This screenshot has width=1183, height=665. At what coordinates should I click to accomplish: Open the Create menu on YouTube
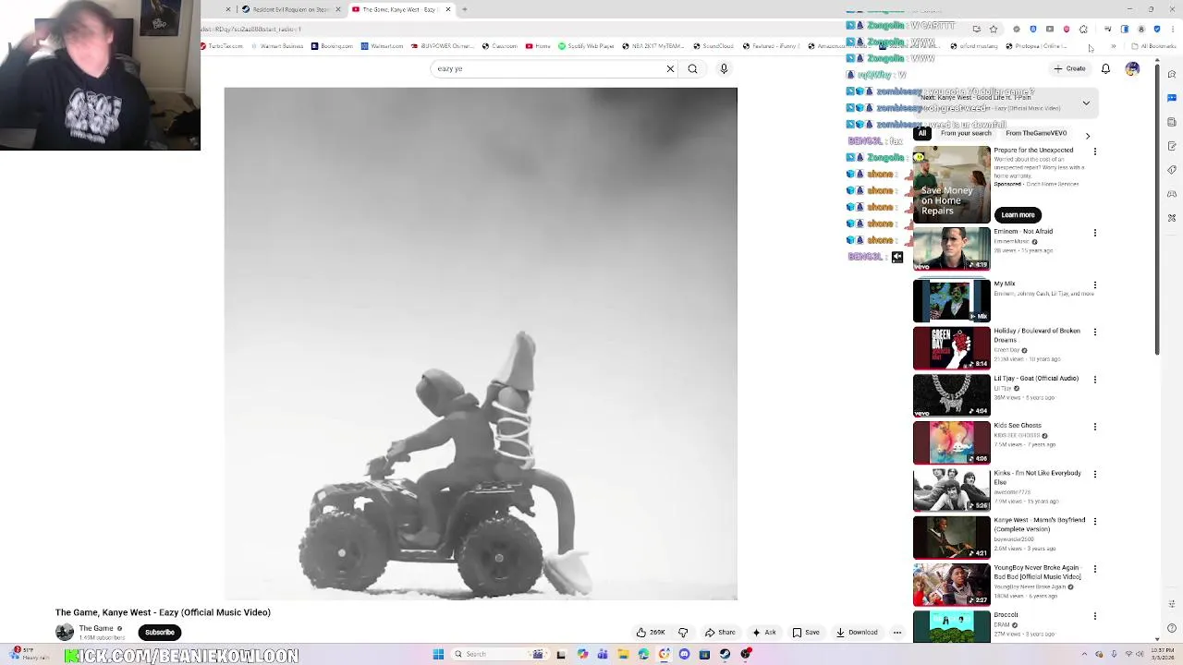click(1069, 68)
